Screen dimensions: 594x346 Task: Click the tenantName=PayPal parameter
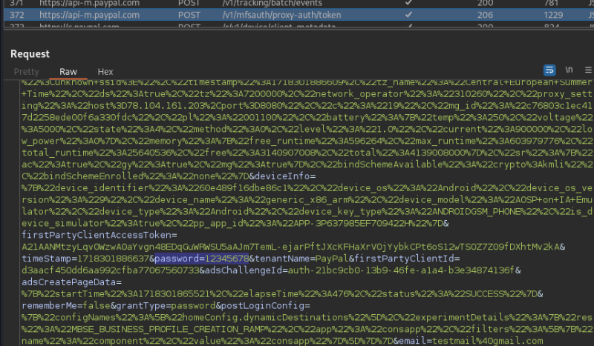click(301, 259)
